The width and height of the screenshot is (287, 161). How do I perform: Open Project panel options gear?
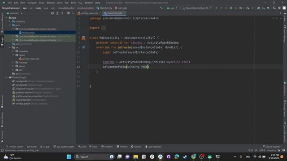click(x=68, y=13)
